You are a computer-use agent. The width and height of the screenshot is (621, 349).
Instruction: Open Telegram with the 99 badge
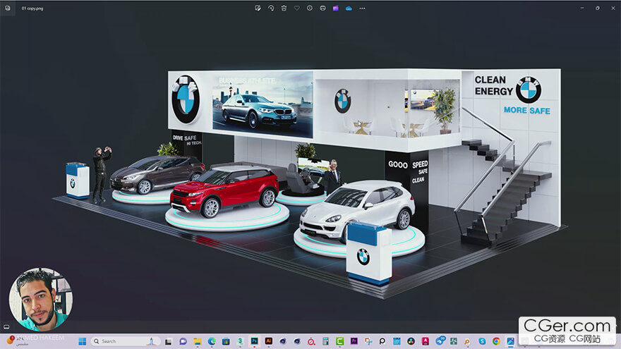click(440, 341)
